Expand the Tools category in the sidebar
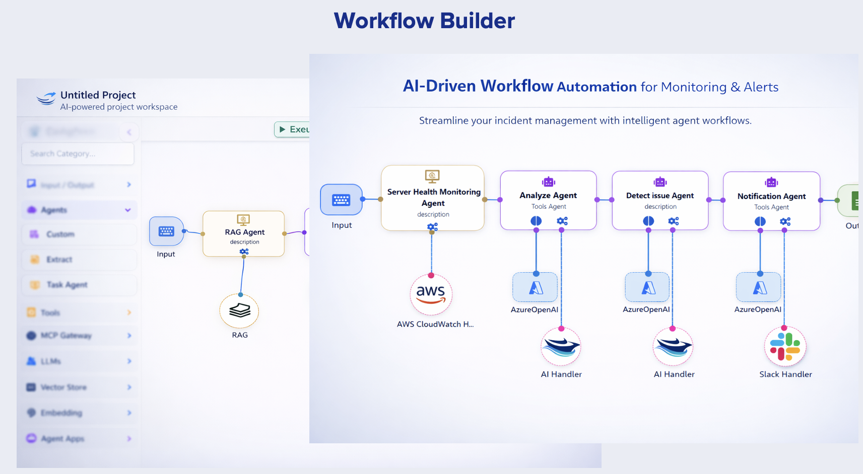The height and width of the screenshot is (474, 863). click(x=79, y=312)
